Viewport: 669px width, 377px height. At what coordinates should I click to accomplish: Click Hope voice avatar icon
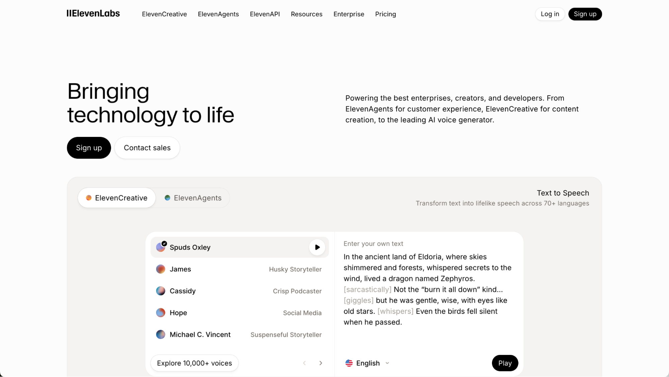pyautogui.click(x=161, y=313)
